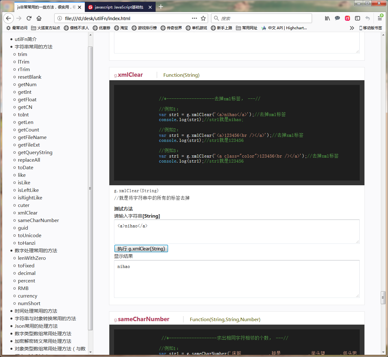388x357 pixels.
Task: Click the red 钱 extension icon
Action: (347, 18)
